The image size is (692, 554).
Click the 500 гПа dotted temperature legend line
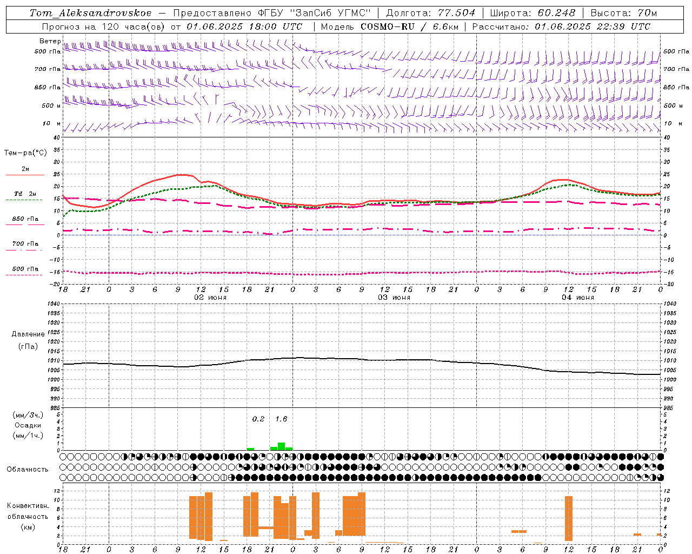(x=25, y=275)
